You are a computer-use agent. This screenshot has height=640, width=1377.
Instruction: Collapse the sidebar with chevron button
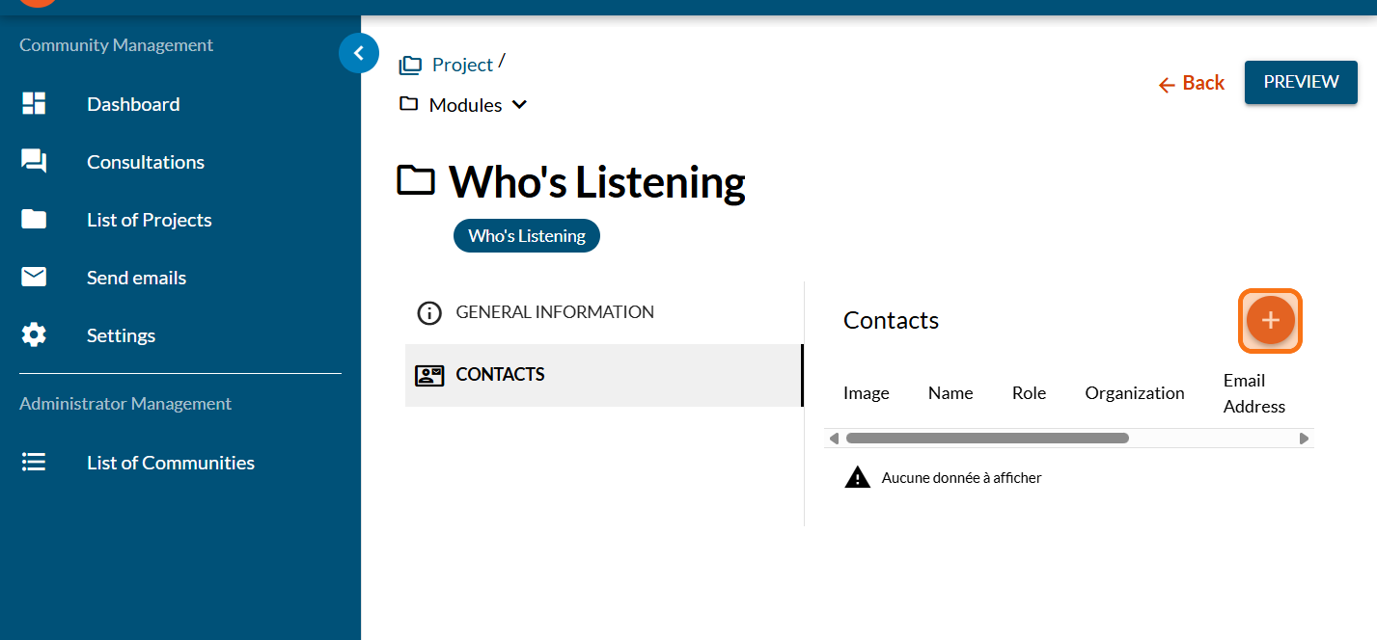[359, 54]
